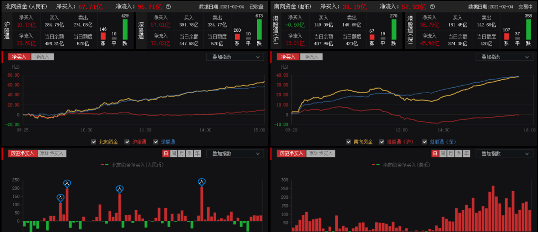The height and width of the screenshot is (232, 538).
Task: Switch northbound history to 日 period
Action: tap(166, 153)
